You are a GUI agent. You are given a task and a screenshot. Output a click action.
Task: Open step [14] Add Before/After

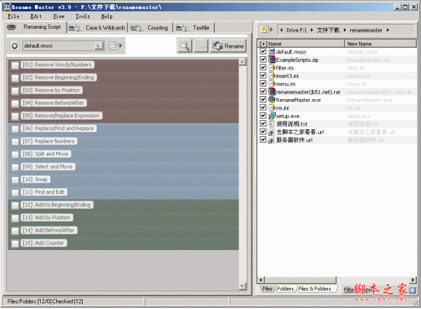(x=48, y=230)
